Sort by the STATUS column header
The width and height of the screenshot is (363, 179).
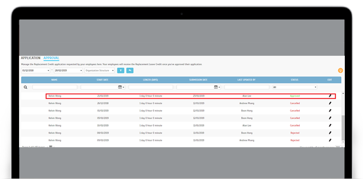point(294,80)
